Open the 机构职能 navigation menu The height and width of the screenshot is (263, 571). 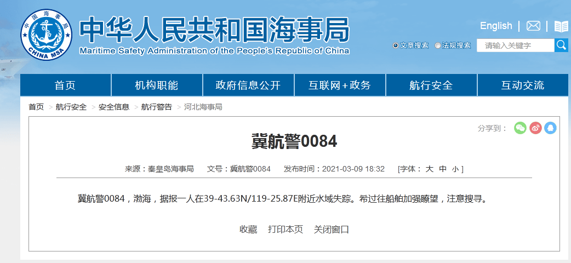(x=157, y=85)
